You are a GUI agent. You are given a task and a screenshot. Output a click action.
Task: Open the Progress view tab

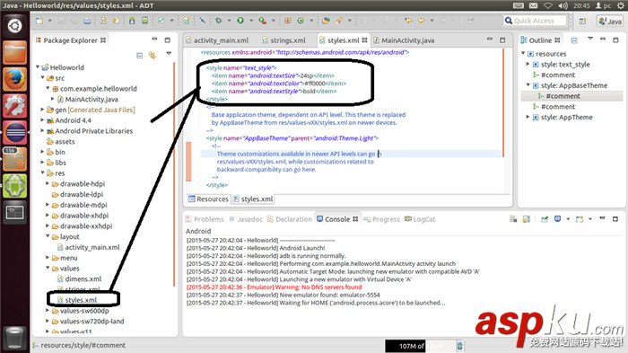pyautogui.click(x=381, y=219)
